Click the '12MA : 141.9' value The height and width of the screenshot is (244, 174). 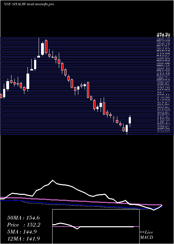click(24, 238)
